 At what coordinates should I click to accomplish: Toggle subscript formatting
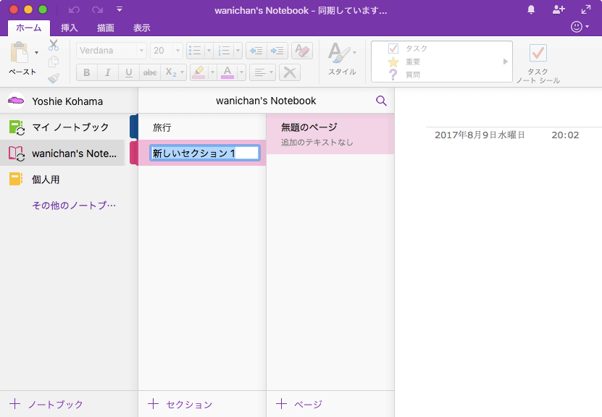click(x=170, y=72)
